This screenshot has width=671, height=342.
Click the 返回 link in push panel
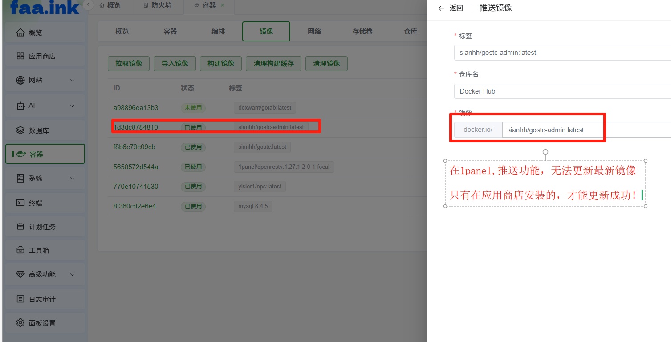point(456,8)
